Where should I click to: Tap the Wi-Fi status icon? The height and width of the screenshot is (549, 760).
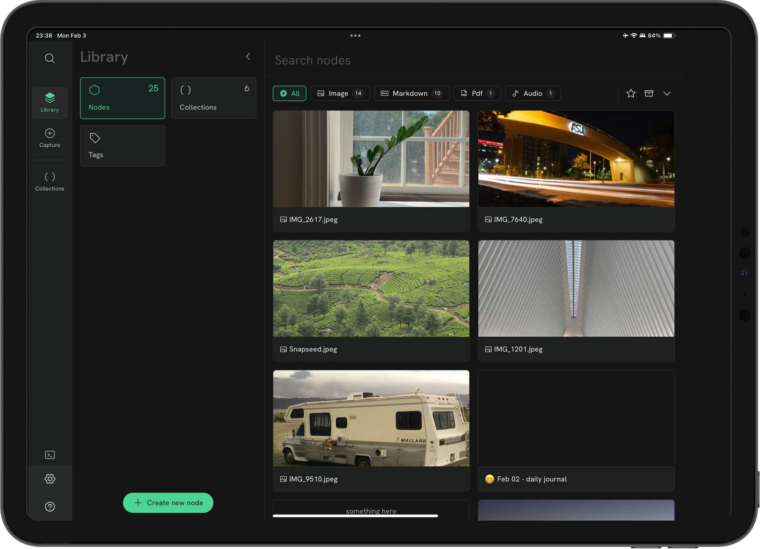[634, 35]
